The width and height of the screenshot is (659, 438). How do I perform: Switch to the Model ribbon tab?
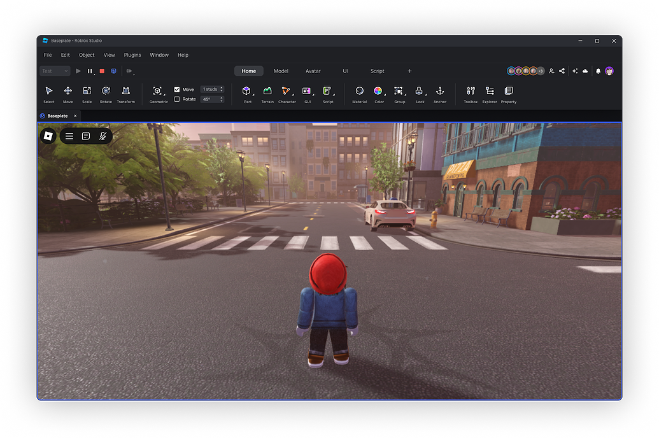[281, 71]
